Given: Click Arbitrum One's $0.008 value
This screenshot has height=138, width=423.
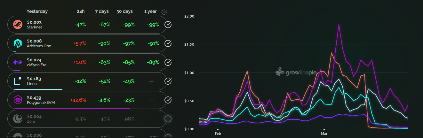Looking at the screenshot, I should pyautogui.click(x=34, y=41).
